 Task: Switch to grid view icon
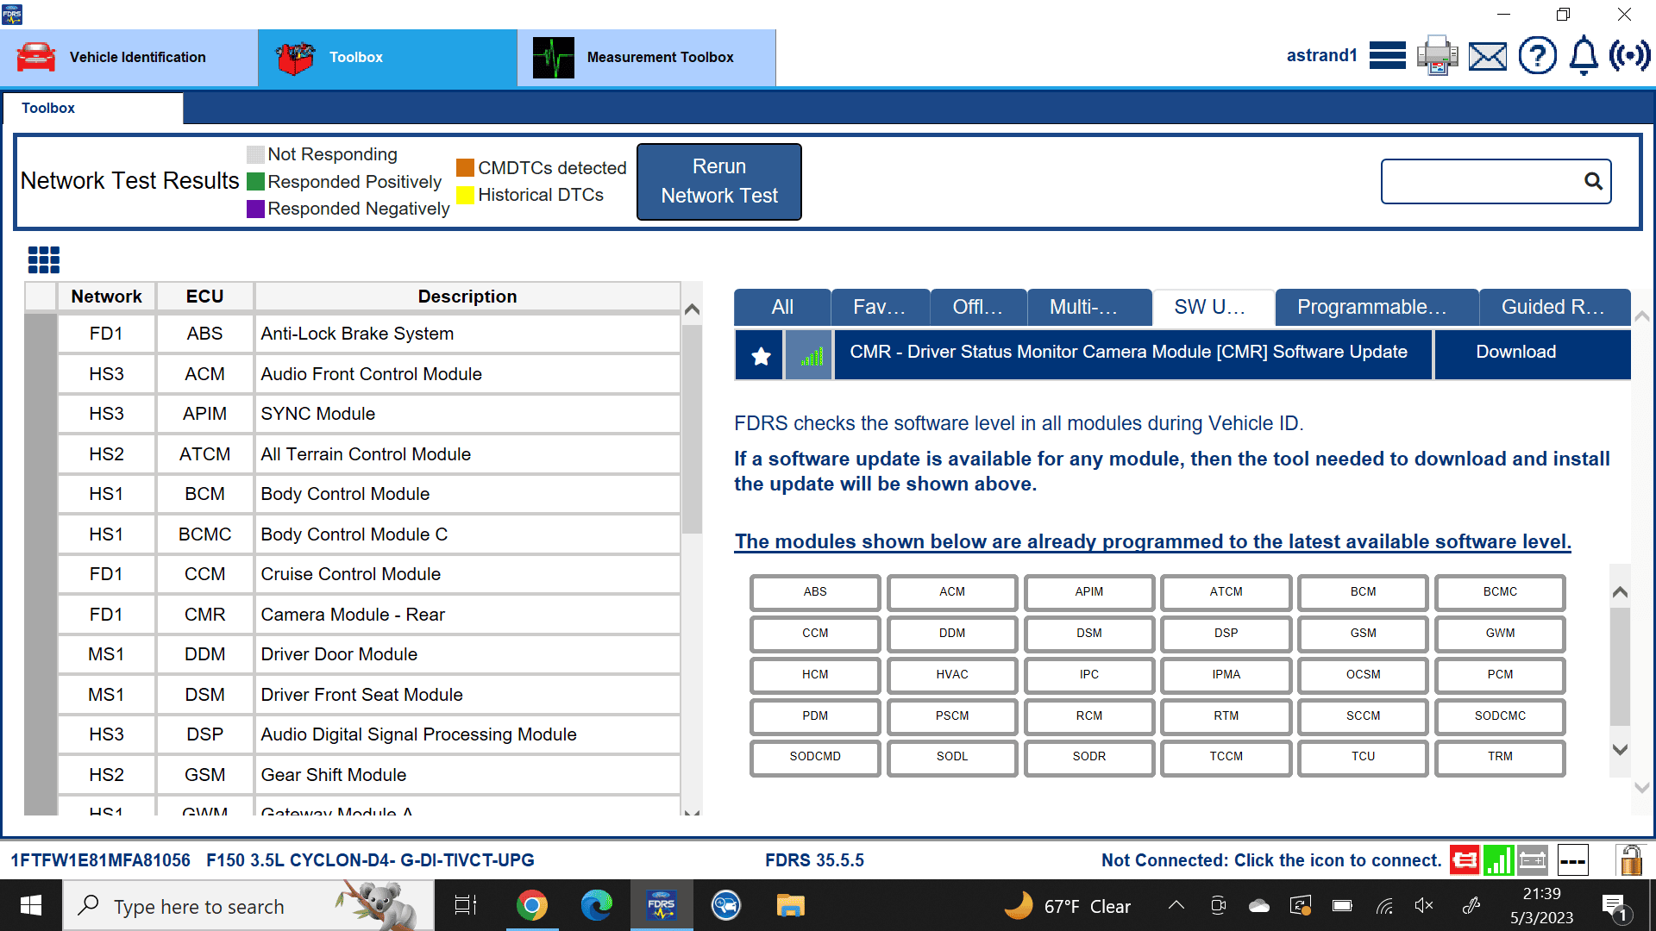point(43,259)
